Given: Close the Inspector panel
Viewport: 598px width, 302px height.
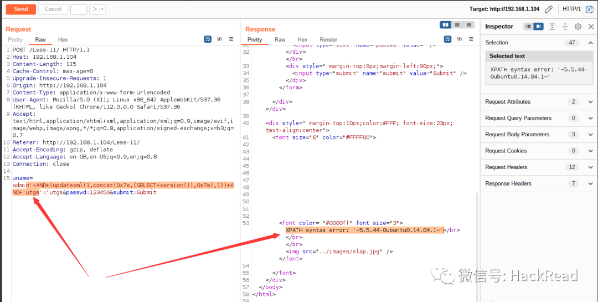Looking at the screenshot, I should click(x=591, y=27).
